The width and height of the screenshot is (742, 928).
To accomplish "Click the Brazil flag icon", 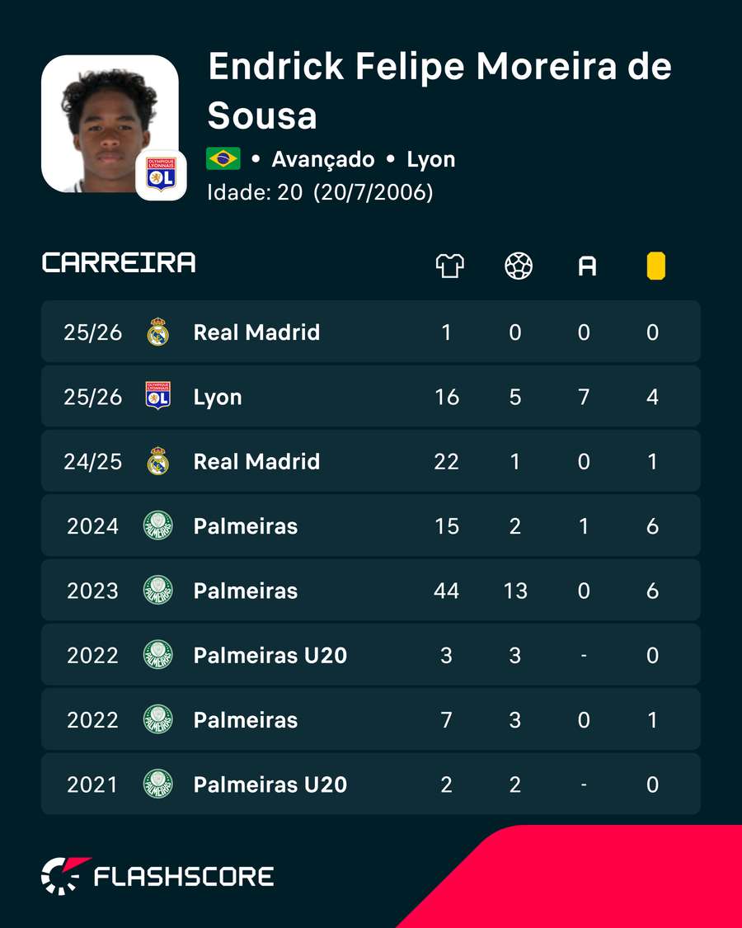I will pos(223,158).
